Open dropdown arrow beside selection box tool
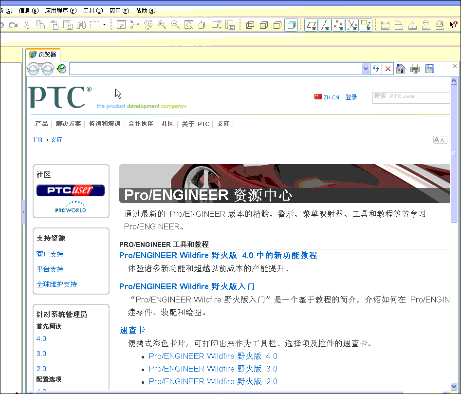 pyautogui.click(x=104, y=25)
